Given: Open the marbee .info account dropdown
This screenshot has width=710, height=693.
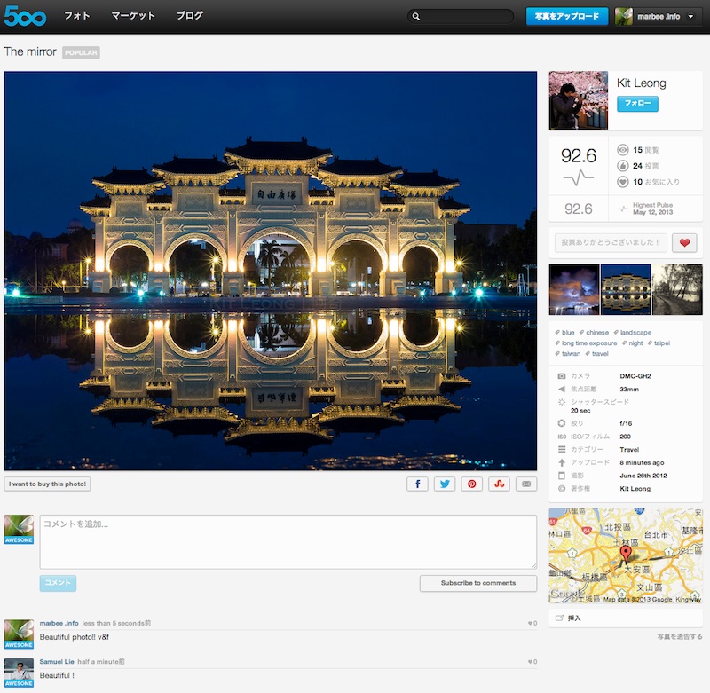Looking at the screenshot, I should click(x=659, y=16).
